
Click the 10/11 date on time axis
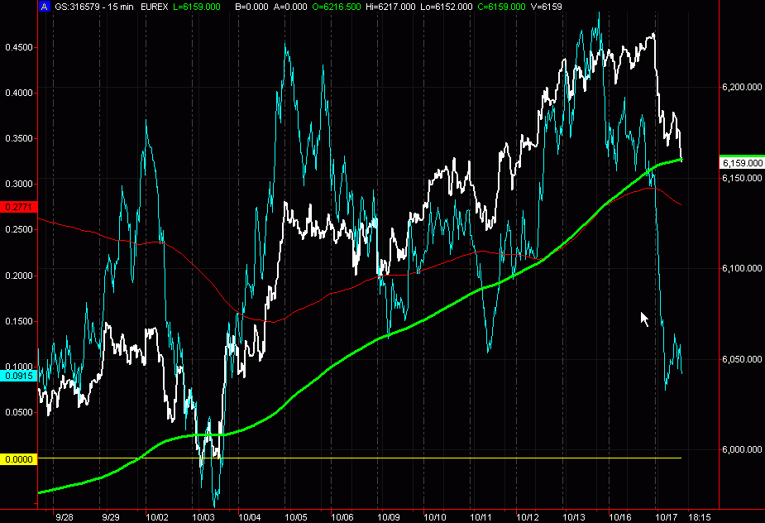(481, 517)
